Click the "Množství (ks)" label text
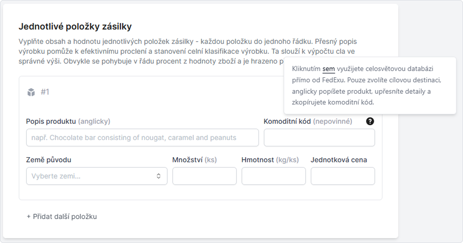Viewport: 463px width, 243px height. pos(195,160)
